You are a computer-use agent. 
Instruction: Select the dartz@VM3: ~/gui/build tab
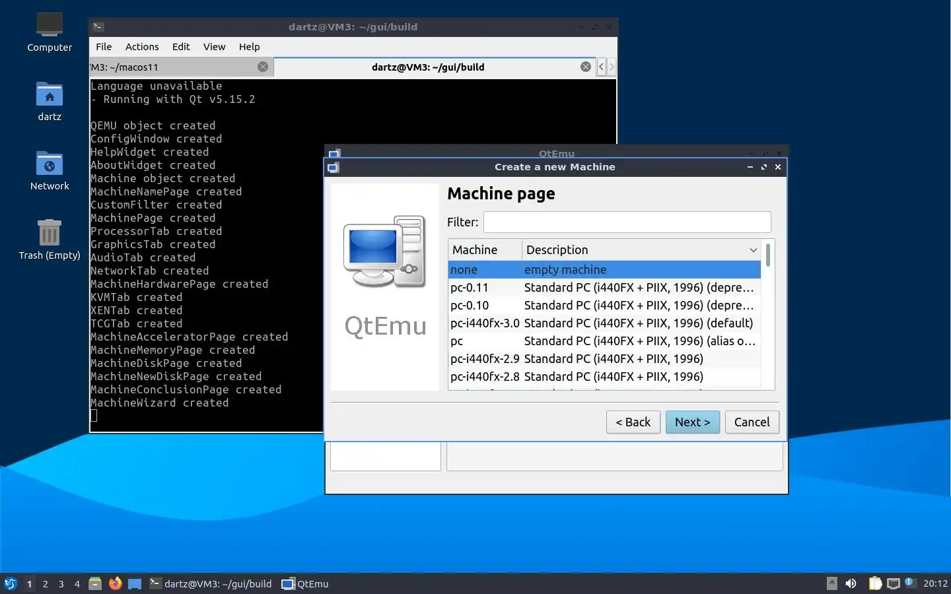point(435,67)
